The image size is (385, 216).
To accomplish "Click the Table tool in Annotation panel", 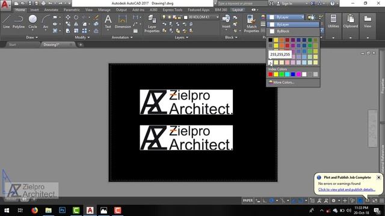I will pos(135,31).
